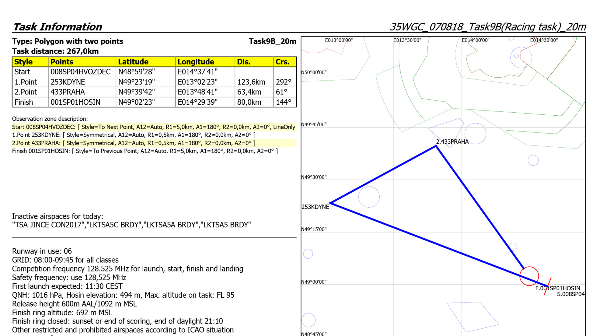The height and width of the screenshot is (336, 600).
Task: Click the E014°00'00" longitude grid label
Action: coord(475,40)
